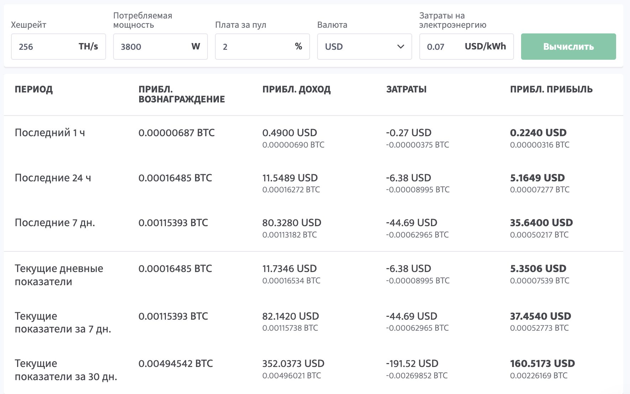
Task: Click the 160.5173 USD profit value
Action: (x=542, y=363)
